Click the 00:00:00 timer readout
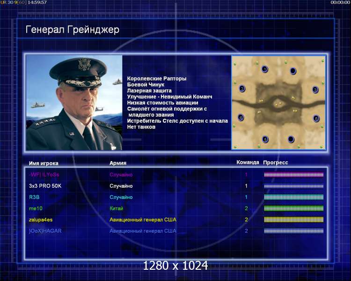 (x=340, y=2)
